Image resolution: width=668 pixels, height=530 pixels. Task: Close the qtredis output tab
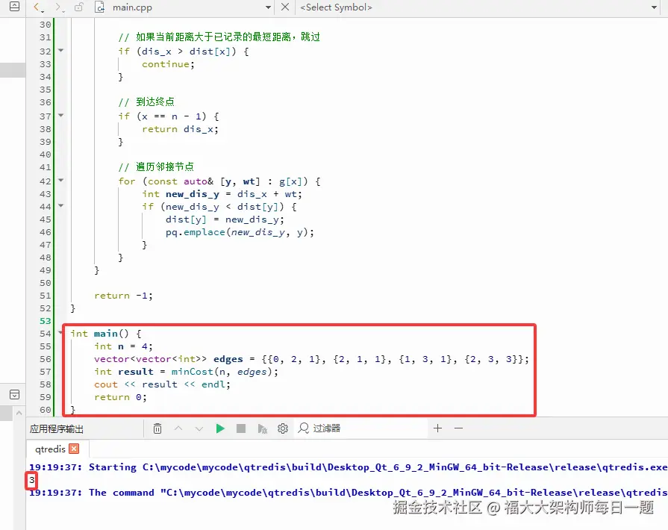(x=74, y=449)
